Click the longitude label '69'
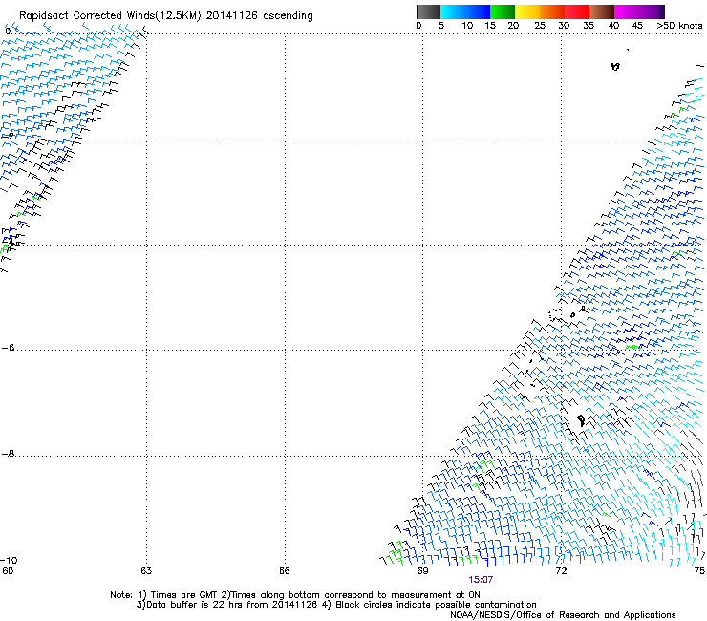This screenshot has height=621, width=707. (422, 571)
